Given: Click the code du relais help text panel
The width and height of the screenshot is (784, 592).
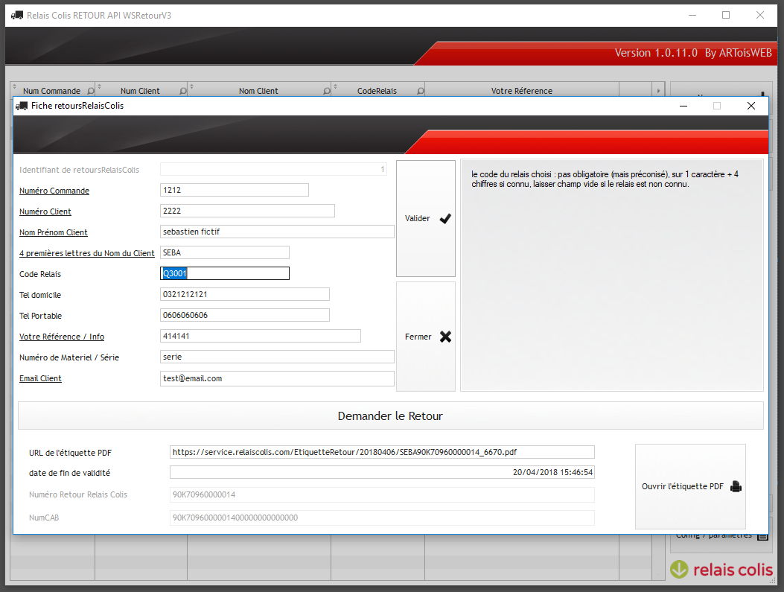Looking at the screenshot, I should click(x=611, y=276).
